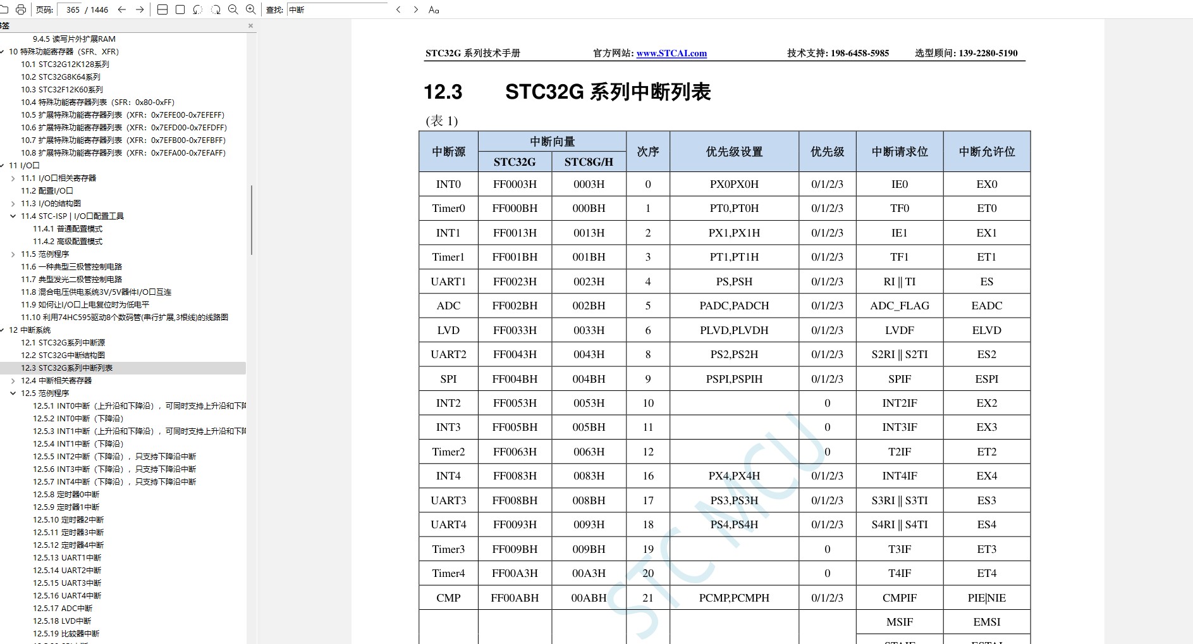Viewport: 1193px width, 644px height.
Task: Expand the 12.4 中断相关寄存器 bookmark
Action: tap(13, 381)
